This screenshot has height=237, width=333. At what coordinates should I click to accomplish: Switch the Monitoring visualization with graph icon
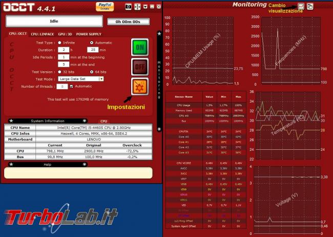[x=301, y=6]
